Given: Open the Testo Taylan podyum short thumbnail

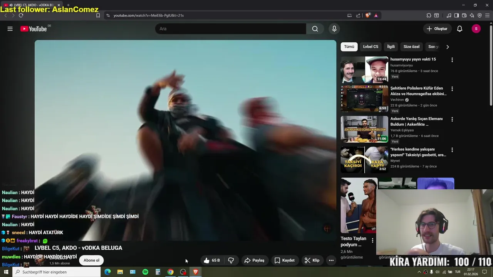Looking at the screenshot, I should tap(359, 205).
